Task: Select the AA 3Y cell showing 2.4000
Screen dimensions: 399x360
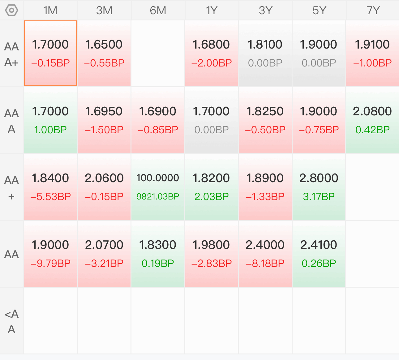Action: click(x=265, y=254)
